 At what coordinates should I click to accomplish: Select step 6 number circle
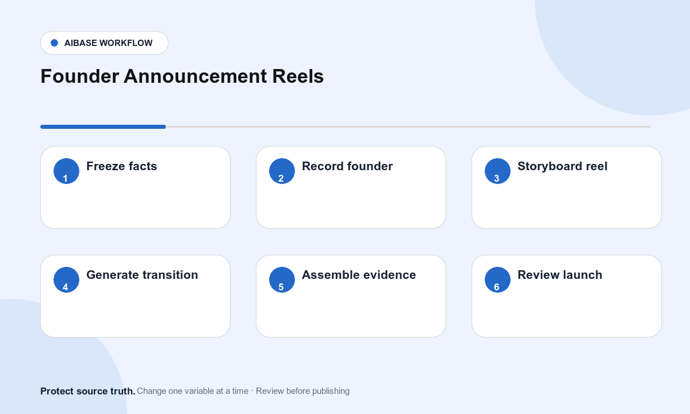click(497, 279)
